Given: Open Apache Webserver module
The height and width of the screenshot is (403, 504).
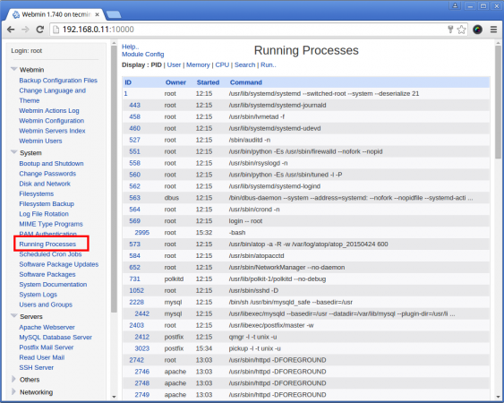Looking at the screenshot, I should (x=47, y=328).
